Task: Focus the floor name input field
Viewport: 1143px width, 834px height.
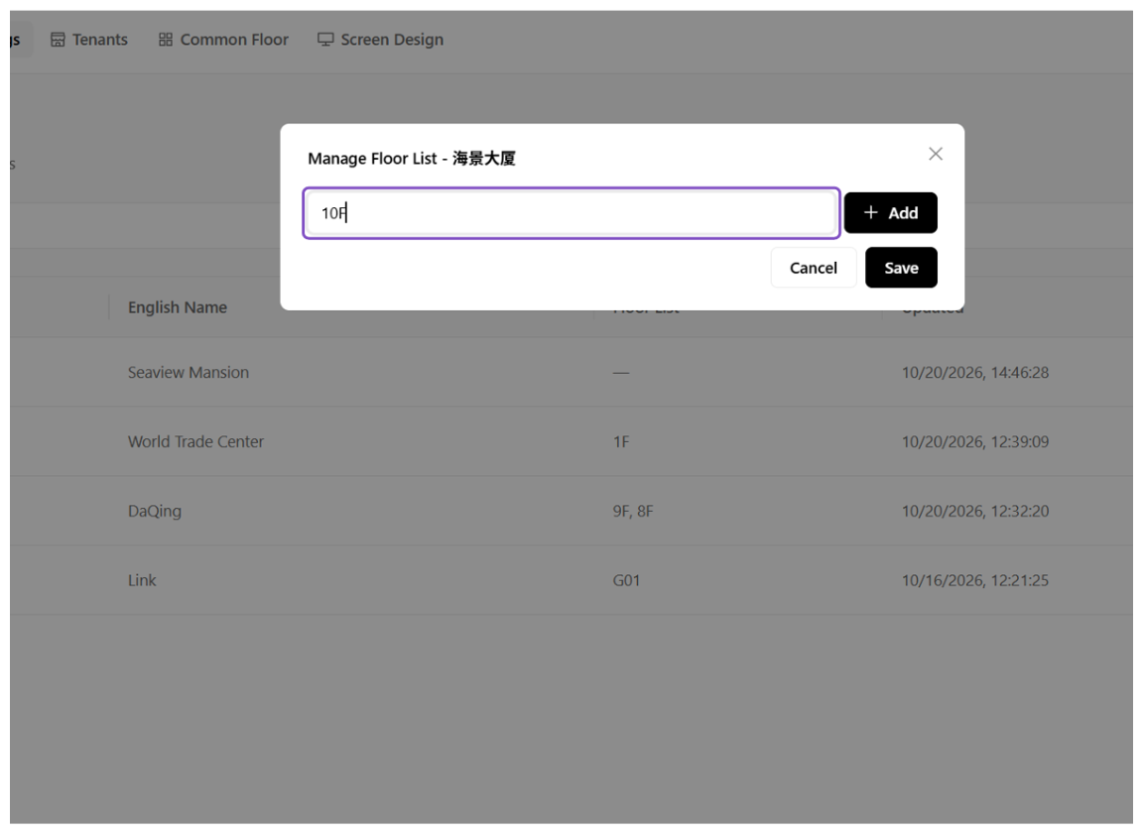Action: tap(571, 212)
